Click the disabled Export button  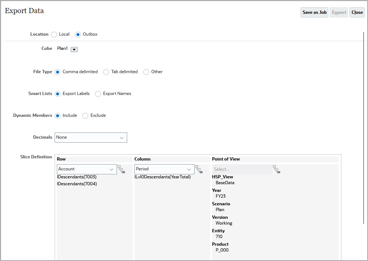tap(339, 12)
